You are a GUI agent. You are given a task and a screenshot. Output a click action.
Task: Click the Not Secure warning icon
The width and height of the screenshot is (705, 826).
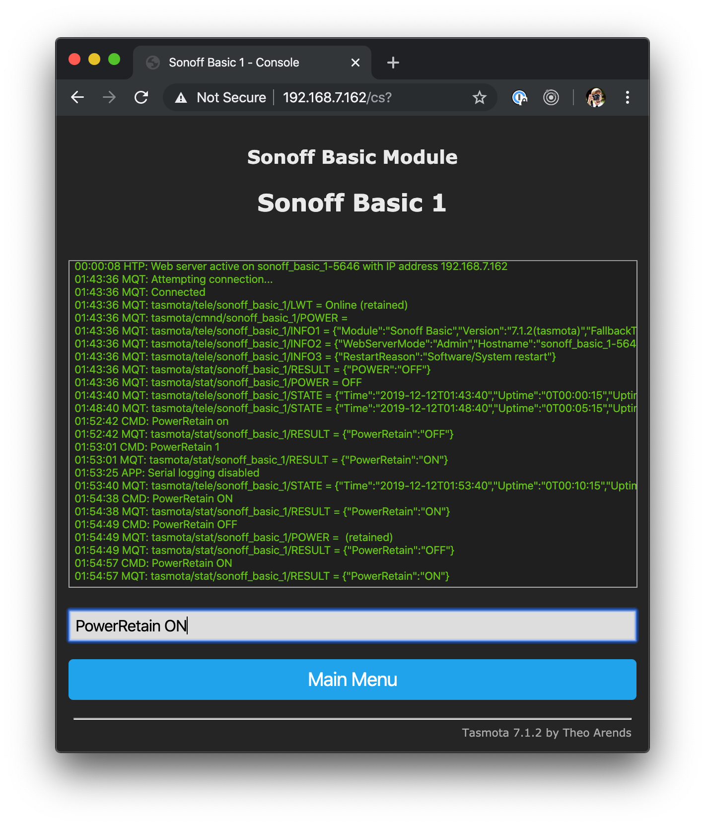tap(181, 98)
